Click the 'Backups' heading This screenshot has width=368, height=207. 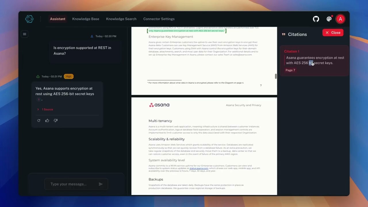coord(156,179)
